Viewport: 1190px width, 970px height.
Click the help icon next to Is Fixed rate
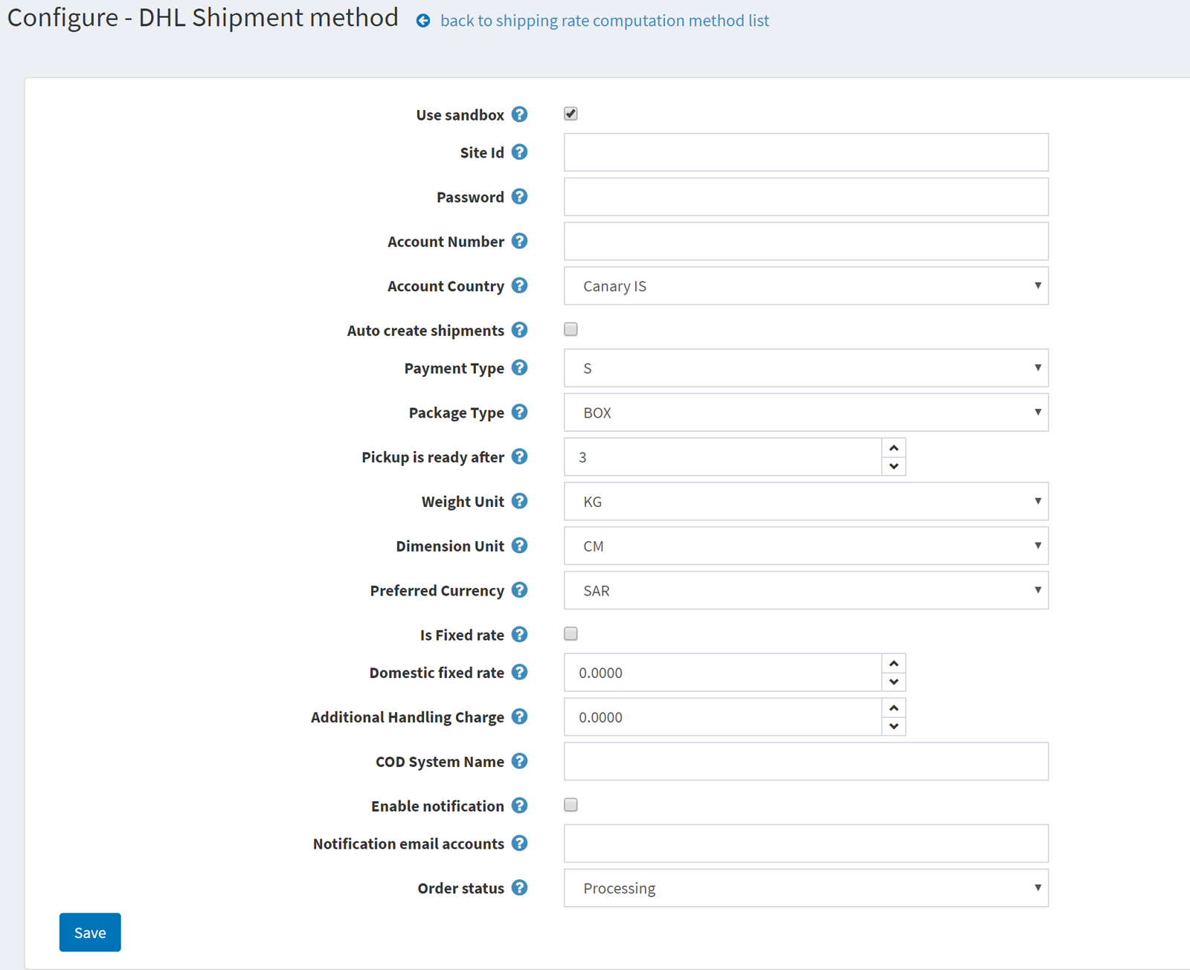[x=520, y=635]
